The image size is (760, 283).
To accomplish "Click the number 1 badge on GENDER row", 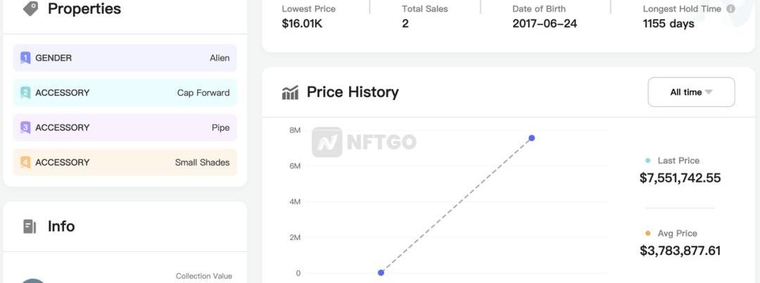I will (x=25, y=58).
